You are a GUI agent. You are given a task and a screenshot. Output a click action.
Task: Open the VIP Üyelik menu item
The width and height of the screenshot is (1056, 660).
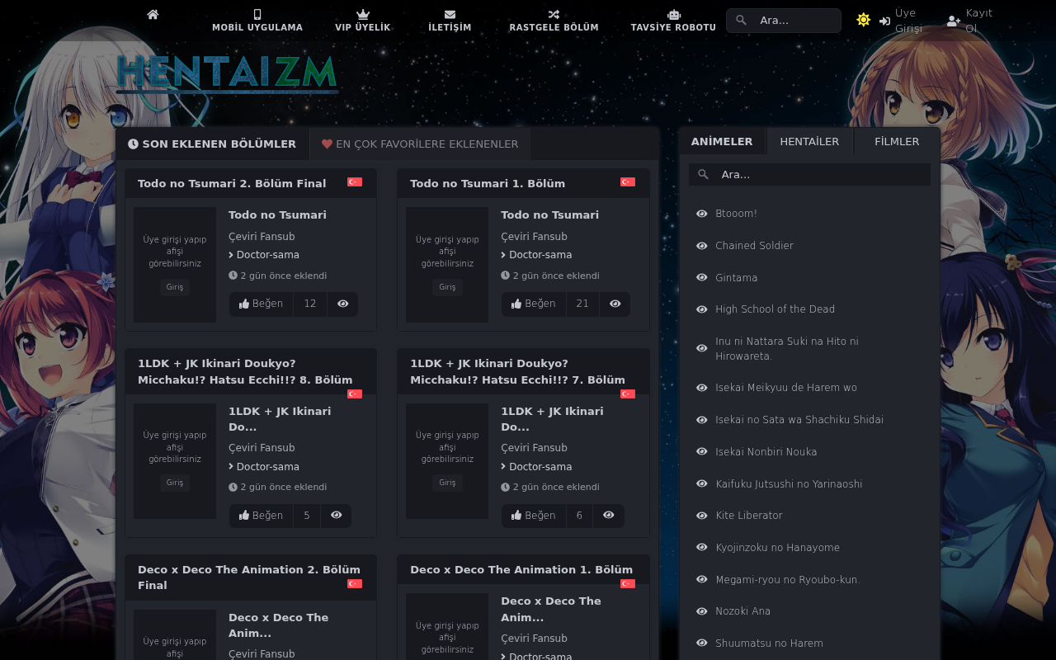tap(363, 21)
